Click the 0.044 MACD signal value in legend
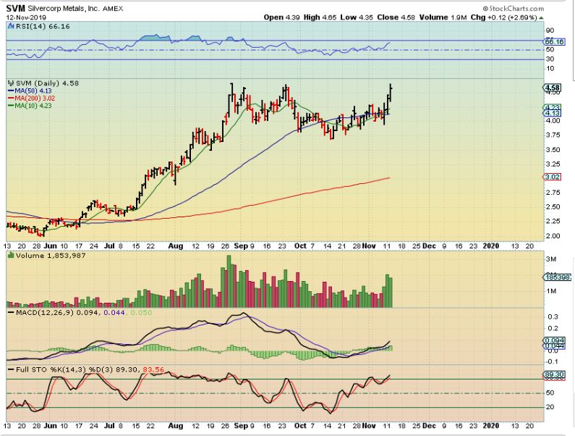 coord(114,313)
